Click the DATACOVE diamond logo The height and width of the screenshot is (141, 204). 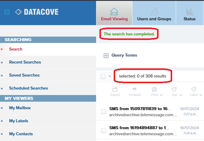tap(19, 12)
